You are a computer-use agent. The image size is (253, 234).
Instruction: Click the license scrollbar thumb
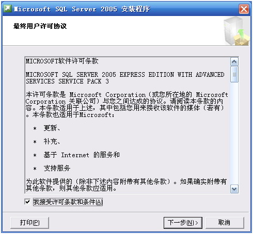234,74
